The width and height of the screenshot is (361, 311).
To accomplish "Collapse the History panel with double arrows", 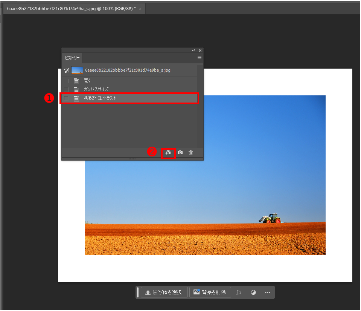I will 193,51.
